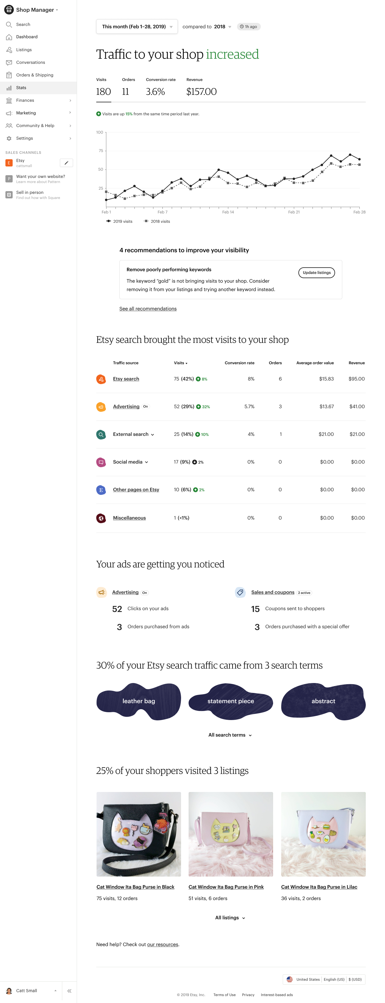Expand All search terms list
Viewport: 385px width, 1003px height.
point(230,735)
